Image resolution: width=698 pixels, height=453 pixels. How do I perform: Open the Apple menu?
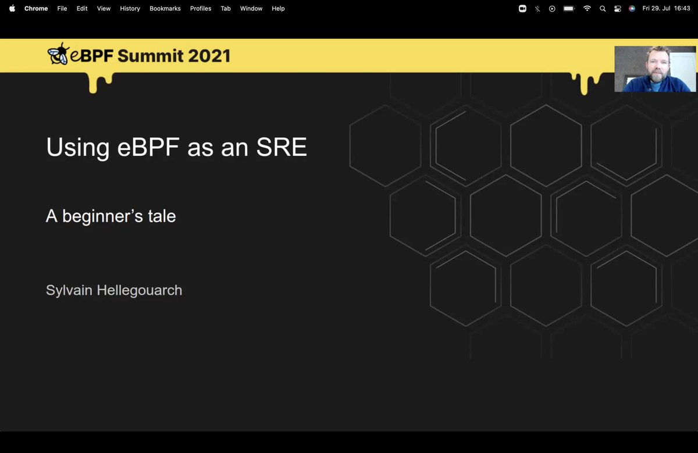point(12,9)
